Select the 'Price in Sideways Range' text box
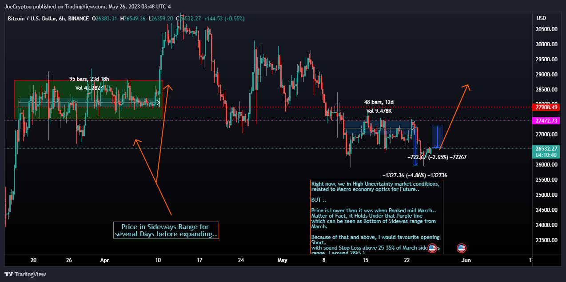Viewport: 566px width, 282px height. coord(166,230)
